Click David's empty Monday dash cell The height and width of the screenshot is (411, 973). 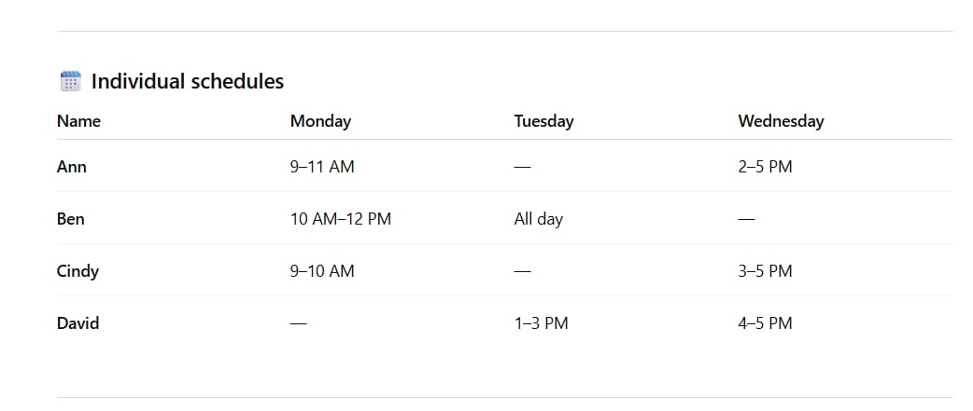pos(299,323)
